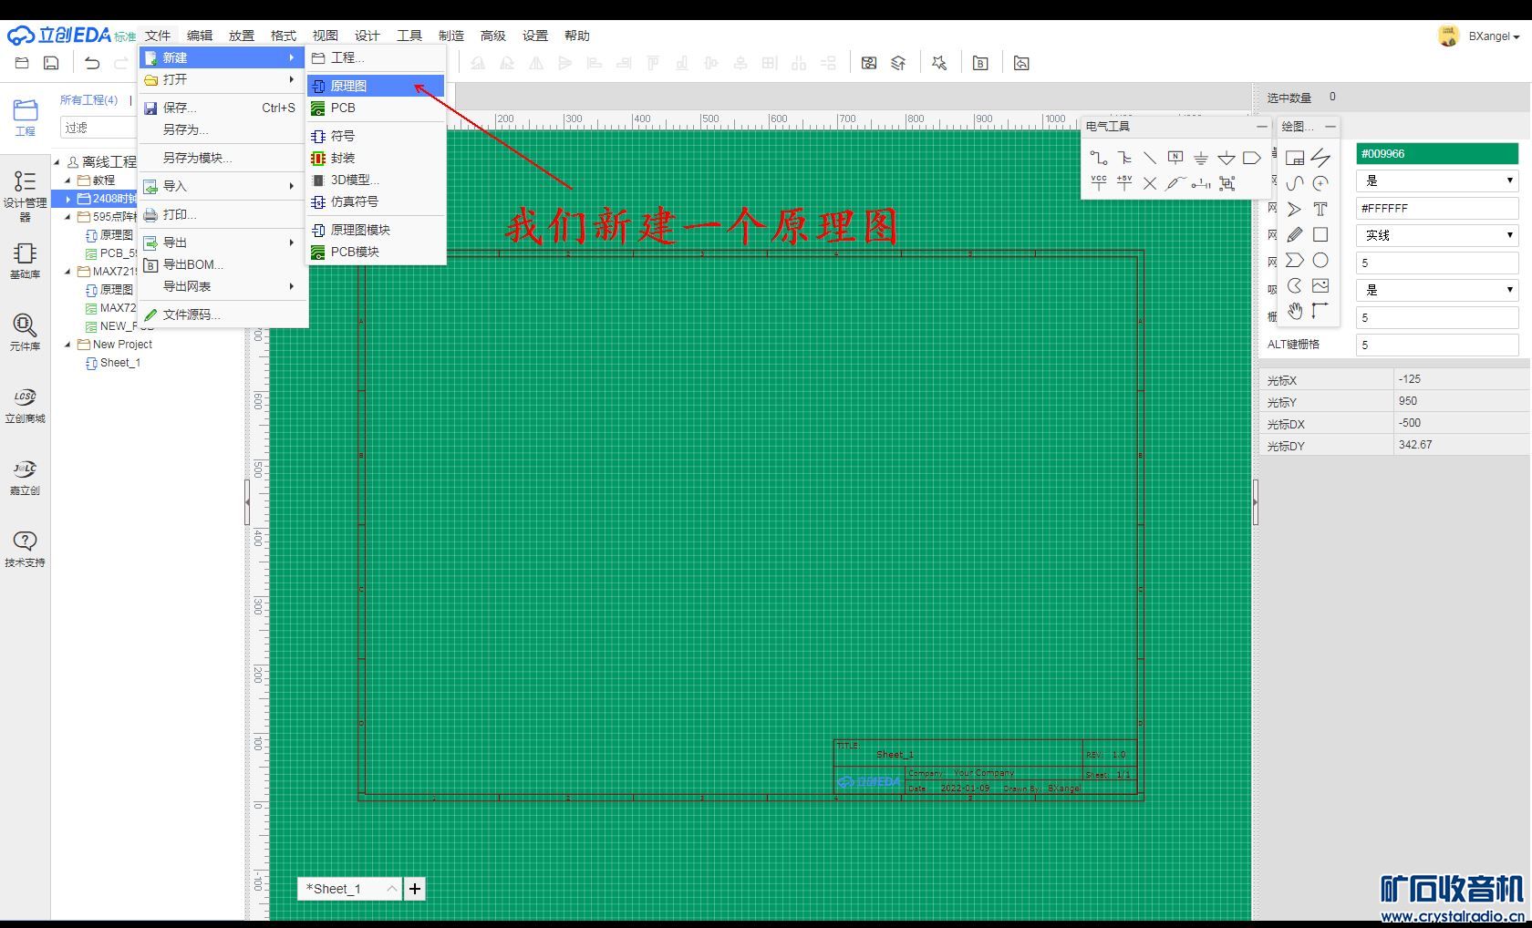Image resolution: width=1532 pixels, height=928 pixels.
Task: Select PCB in the 新建 submenu
Action: point(376,108)
